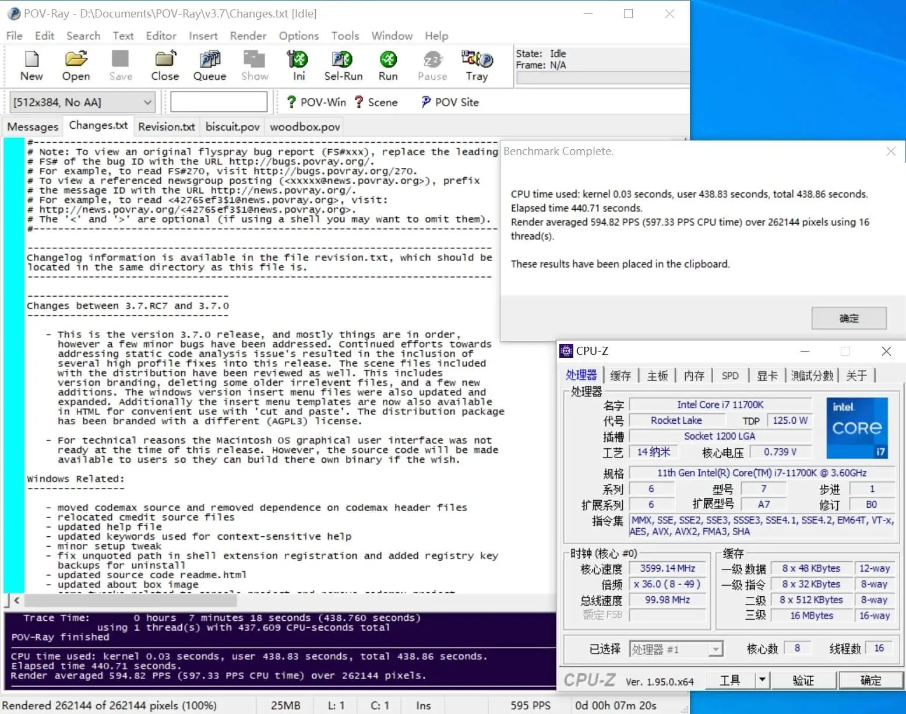Switch to the 显卡 tab in CPU-Z
906x714 pixels.
pos(767,375)
